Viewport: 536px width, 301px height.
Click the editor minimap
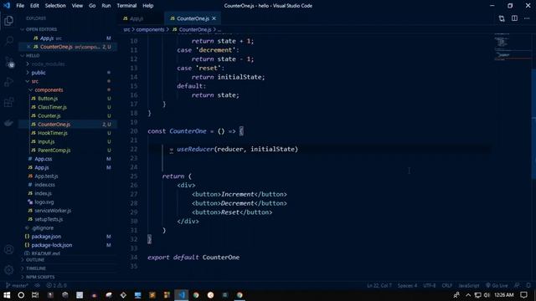(x=513, y=48)
